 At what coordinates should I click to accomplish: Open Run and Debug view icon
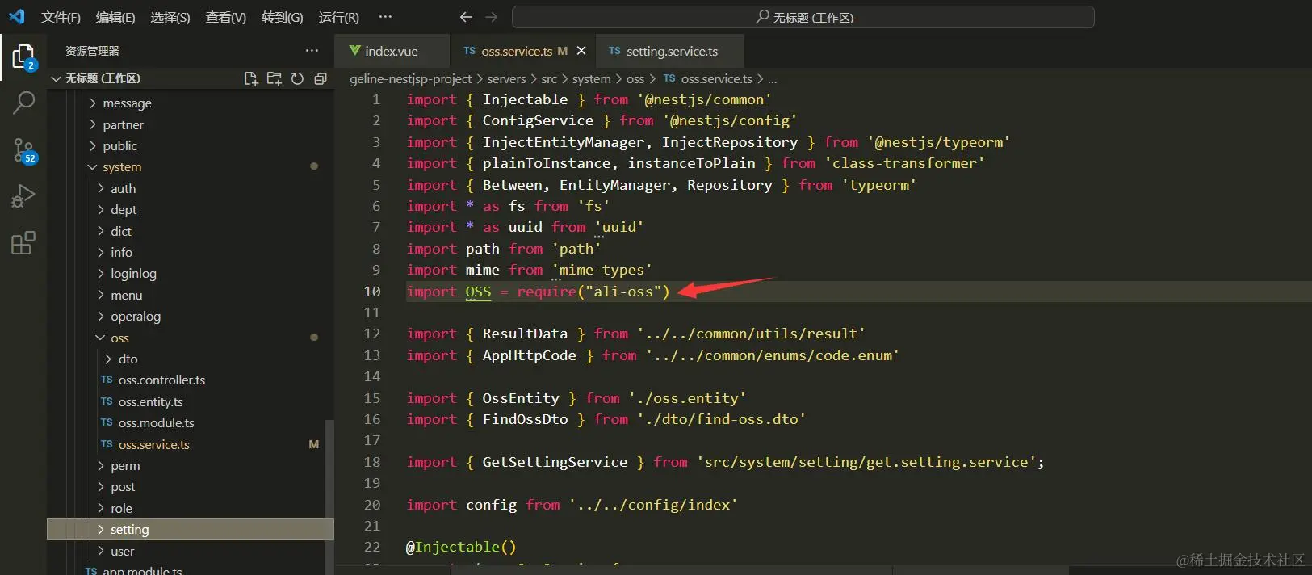point(23,196)
